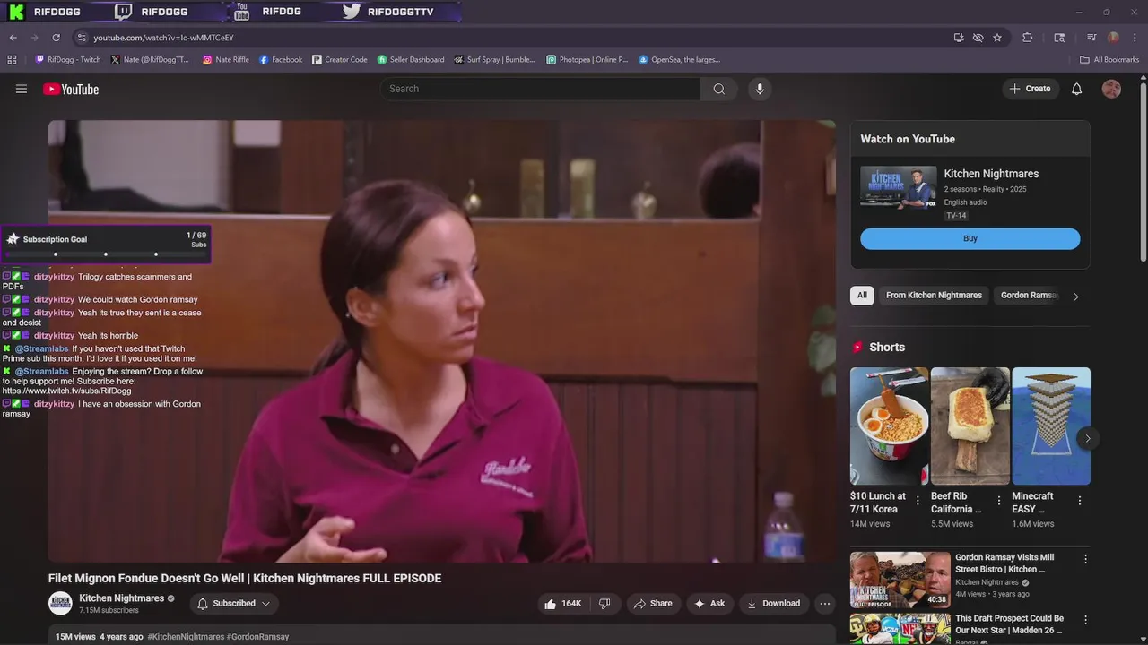The width and height of the screenshot is (1148, 645).
Task: Open Minecraft EASY short
Action: pos(1051,426)
